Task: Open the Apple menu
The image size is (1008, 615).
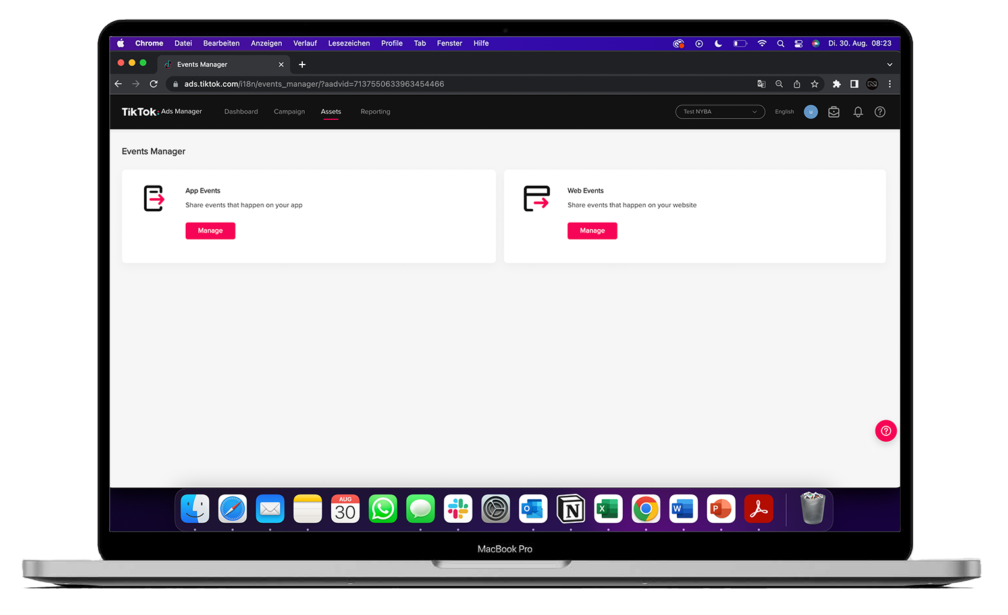Action: tap(120, 43)
